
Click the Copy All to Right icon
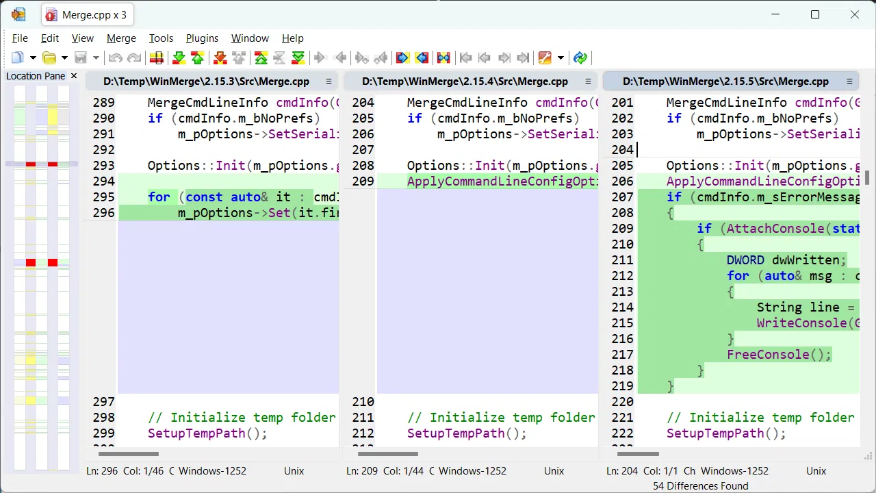[402, 58]
